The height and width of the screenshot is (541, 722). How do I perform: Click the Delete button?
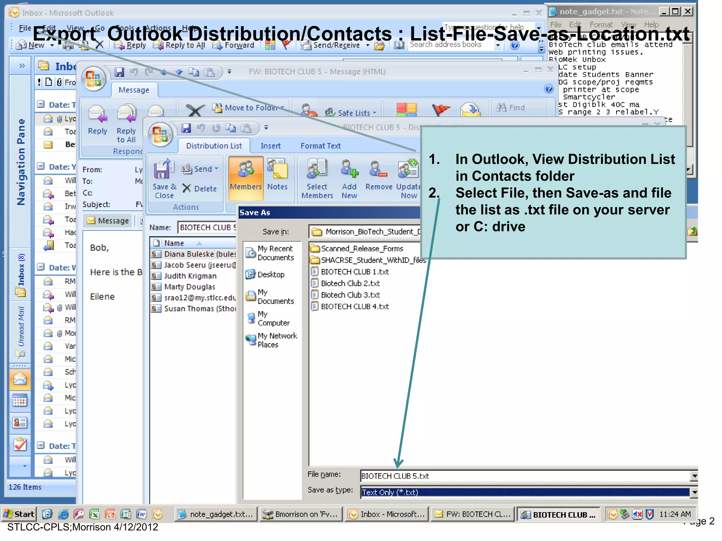(200, 189)
